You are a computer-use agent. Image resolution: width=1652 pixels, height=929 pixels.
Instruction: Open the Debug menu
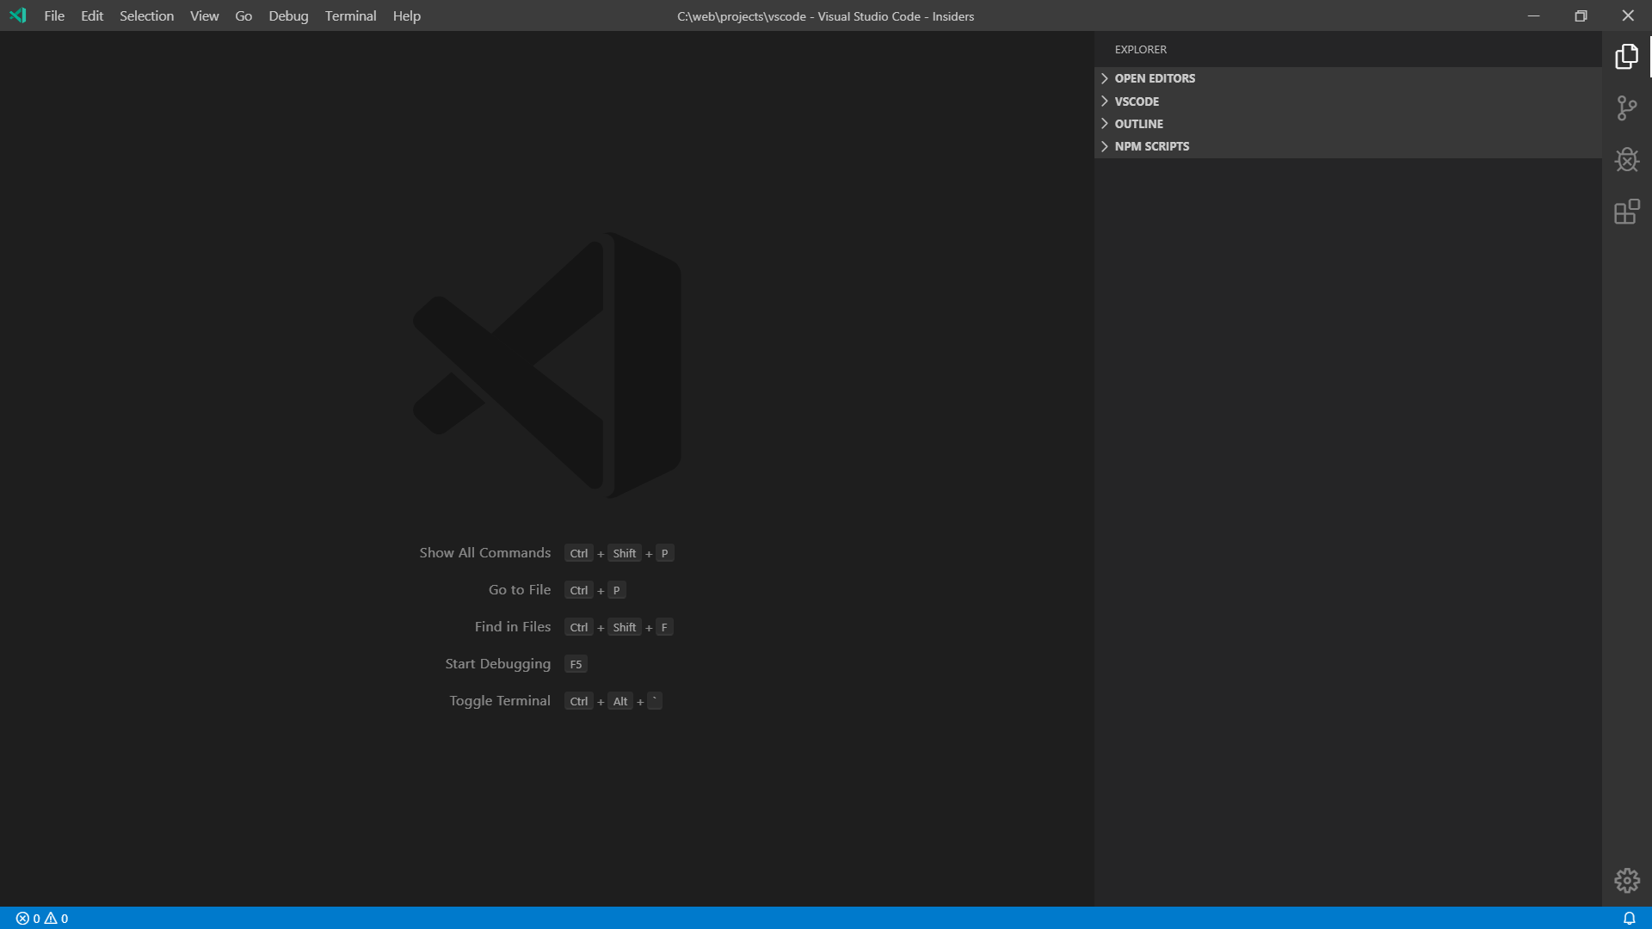[288, 15]
